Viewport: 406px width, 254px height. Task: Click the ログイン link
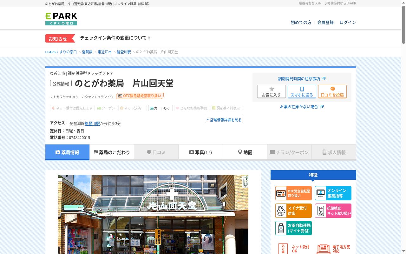[348, 22]
